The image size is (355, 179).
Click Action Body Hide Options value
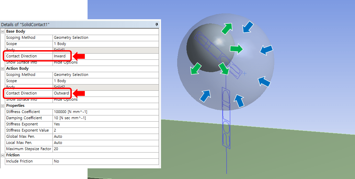pyautogui.click(x=105, y=100)
